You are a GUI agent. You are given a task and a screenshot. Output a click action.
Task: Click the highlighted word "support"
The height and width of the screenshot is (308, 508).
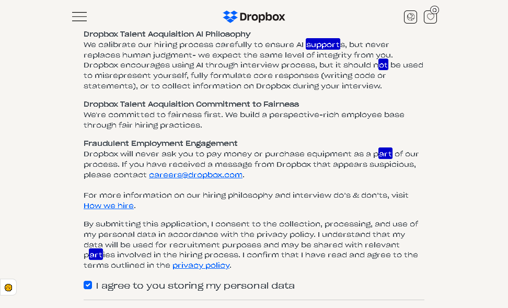[322, 44]
